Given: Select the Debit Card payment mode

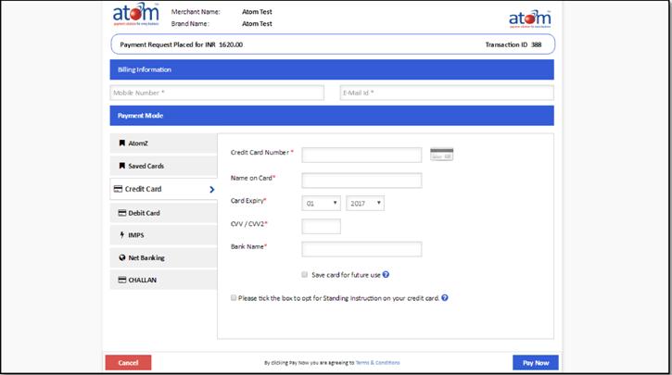Looking at the screenshot, I should 164,213.
